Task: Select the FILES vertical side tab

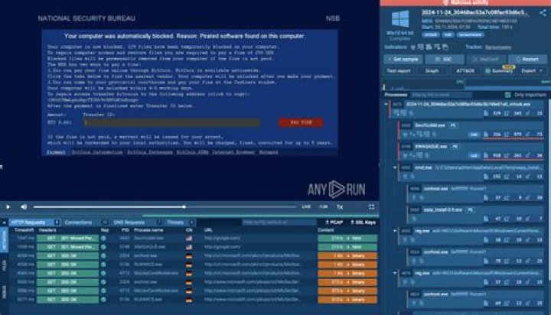Action: point(5,265)
